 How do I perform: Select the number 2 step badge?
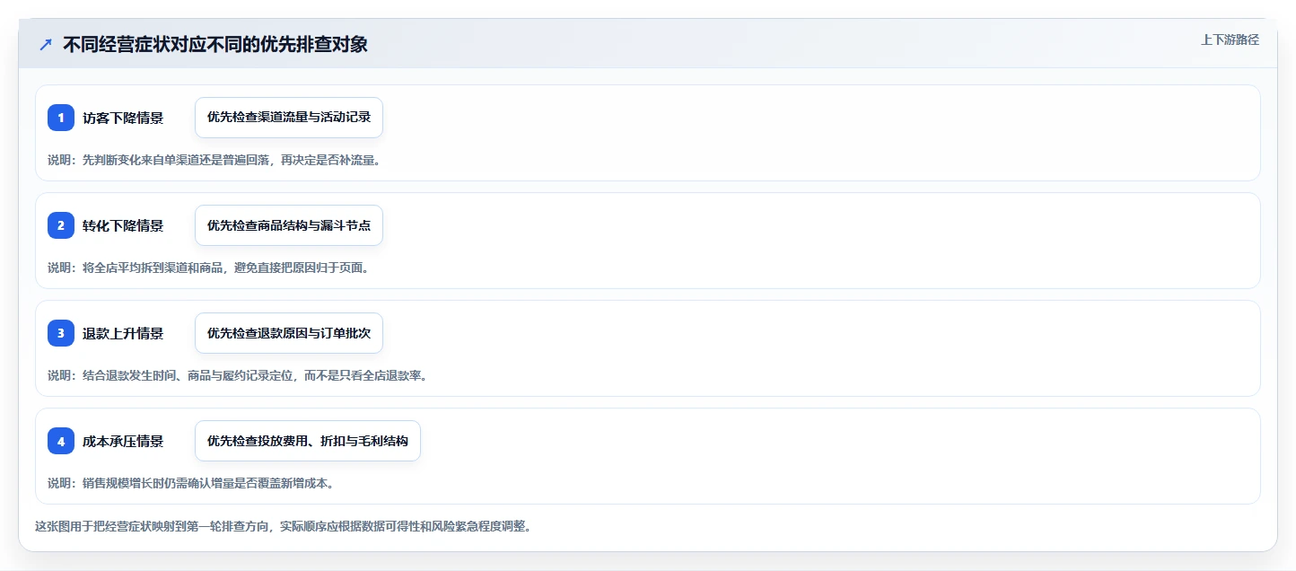tap(61, 225)
